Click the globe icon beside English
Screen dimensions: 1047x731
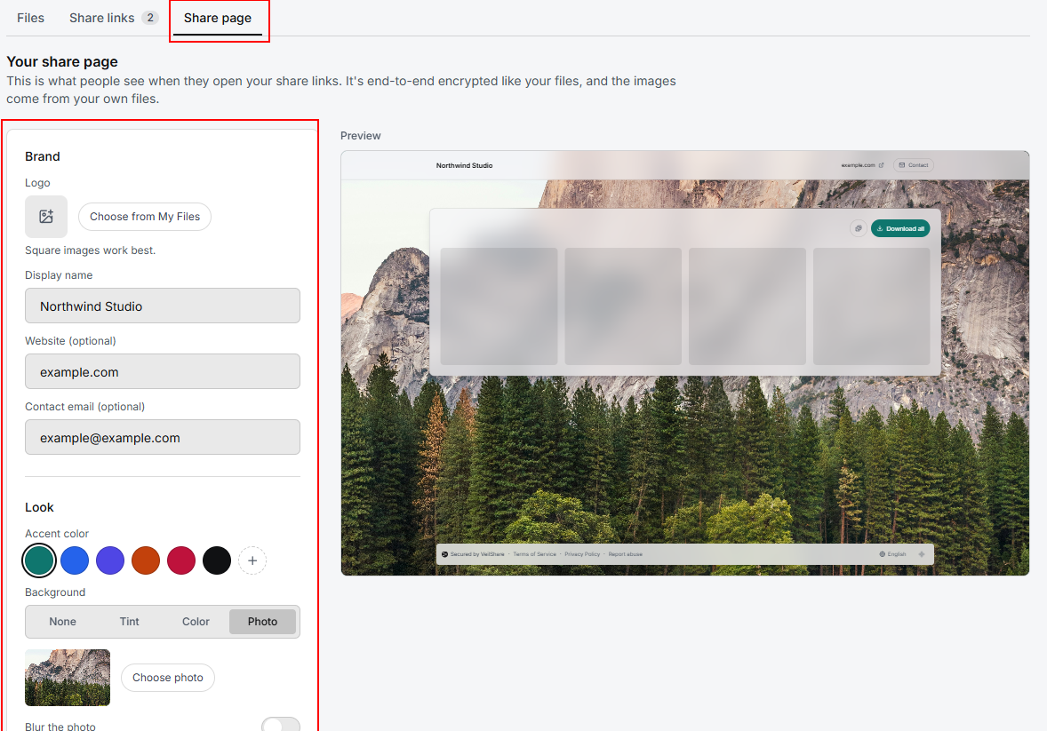(x=882, y=554)
